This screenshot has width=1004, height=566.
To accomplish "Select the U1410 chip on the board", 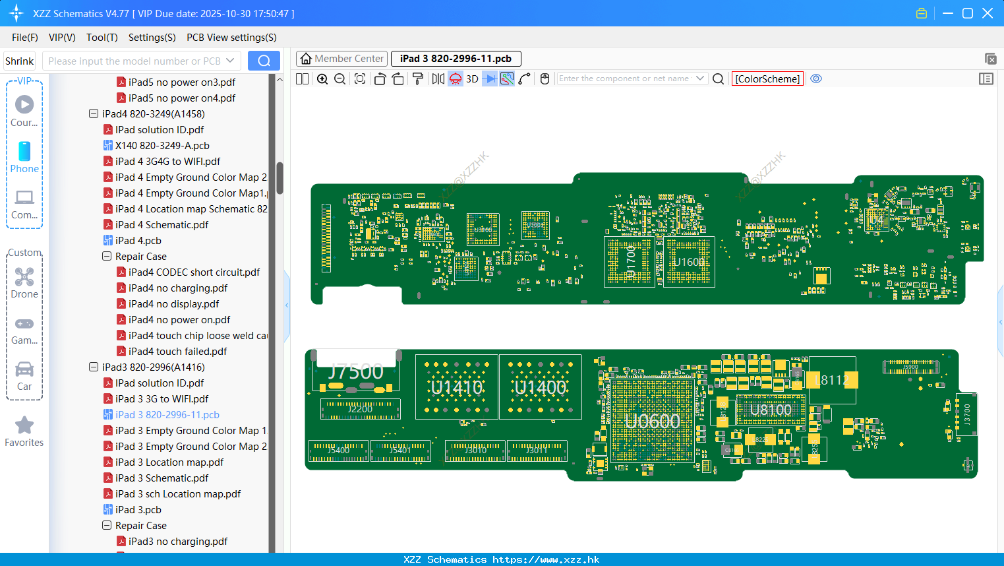I will (x=457, y=387).
